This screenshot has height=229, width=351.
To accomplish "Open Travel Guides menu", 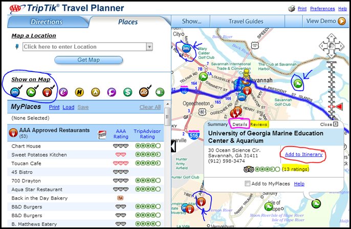I will [x=246, y=22].
